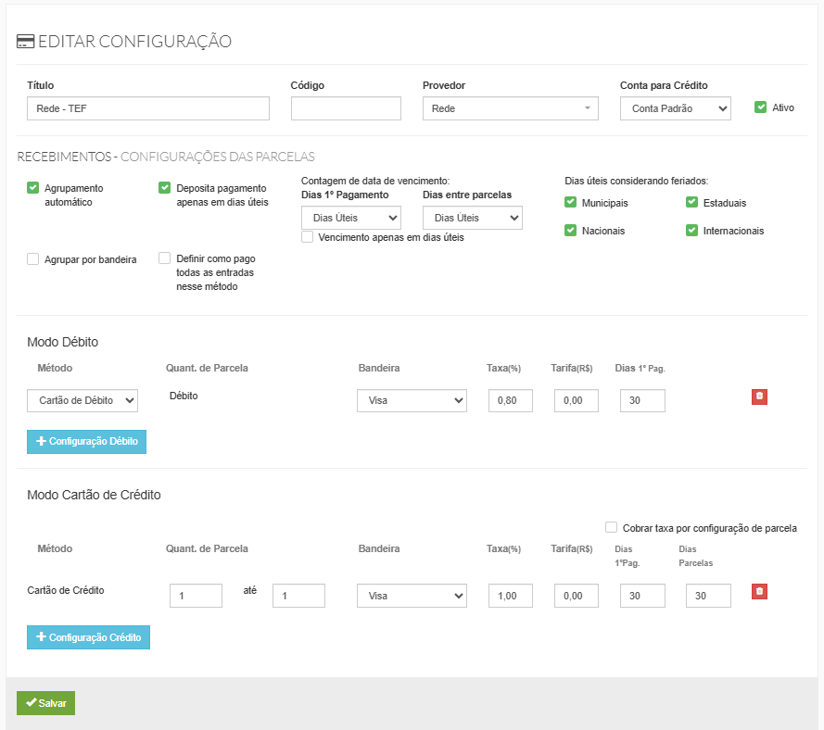The height and width of the screenshot is (730, 824).
Task: Delete the credit card configuration row
Action: click(x=759, y=591)
